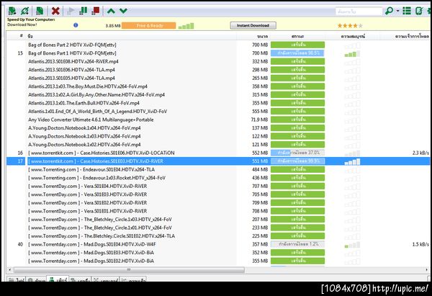Pause the selected torrent
This screenshot has width=432, height=296.
[x=83, y=11]
